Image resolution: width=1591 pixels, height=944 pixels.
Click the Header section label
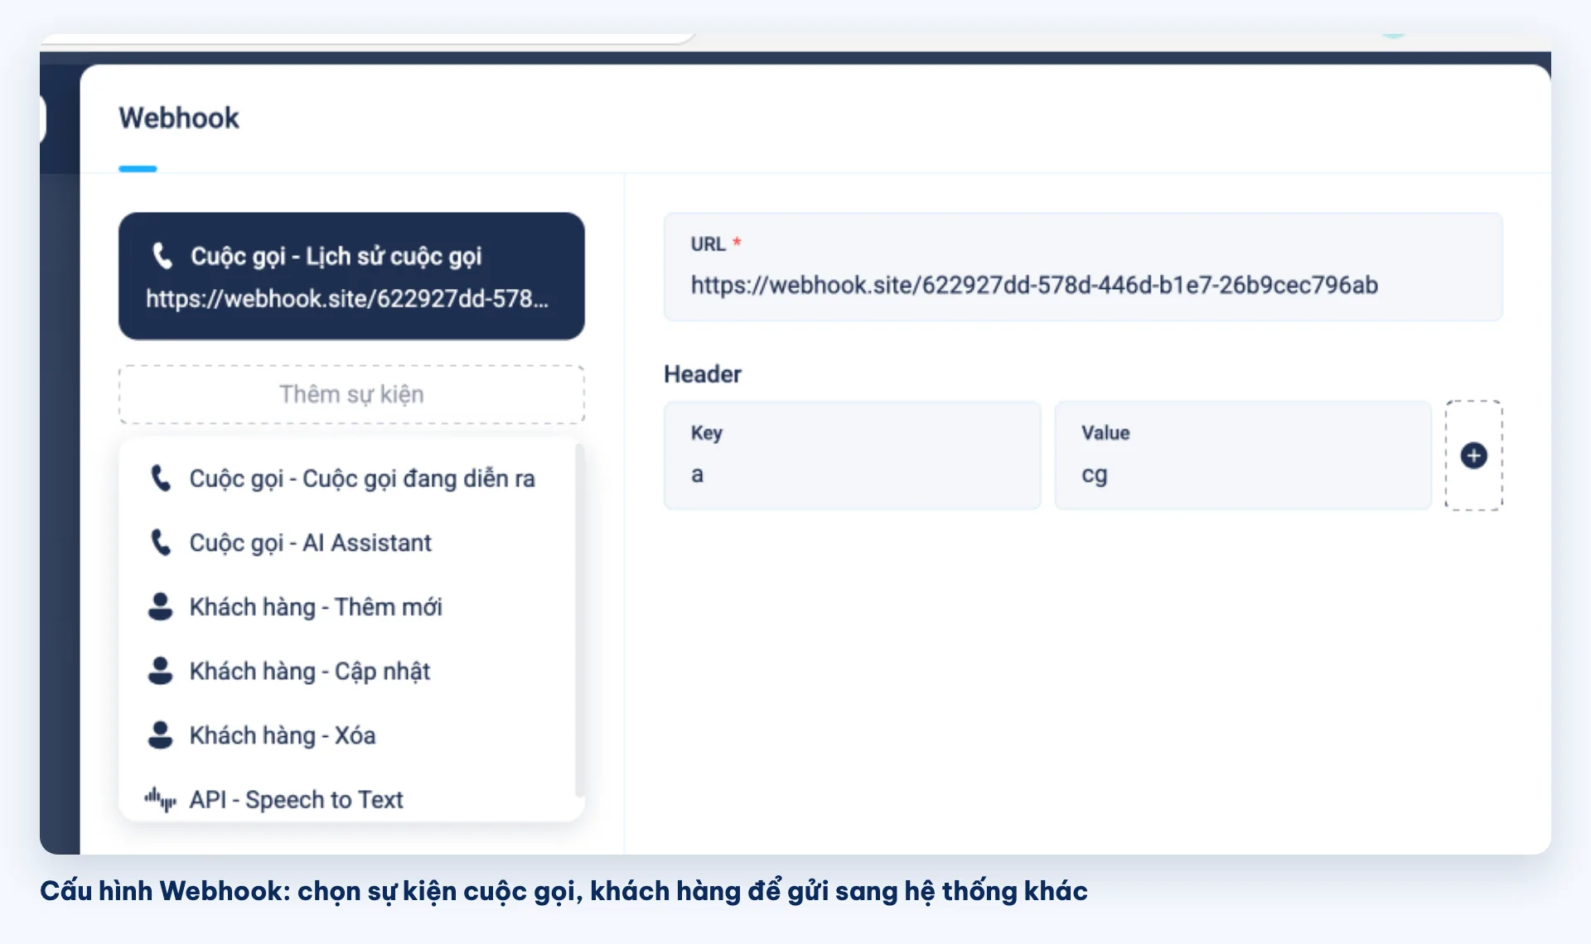click(x=703, y=374)
